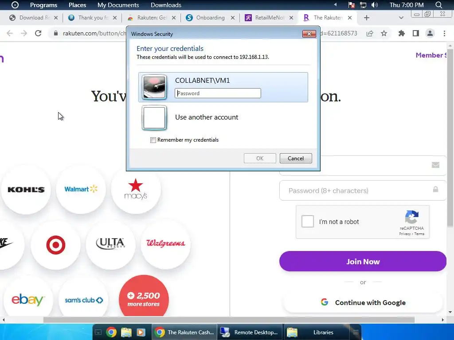This screenshot has height=340, width=454.
Task: Click the Password field in credentials dialog
Action: 218,93
